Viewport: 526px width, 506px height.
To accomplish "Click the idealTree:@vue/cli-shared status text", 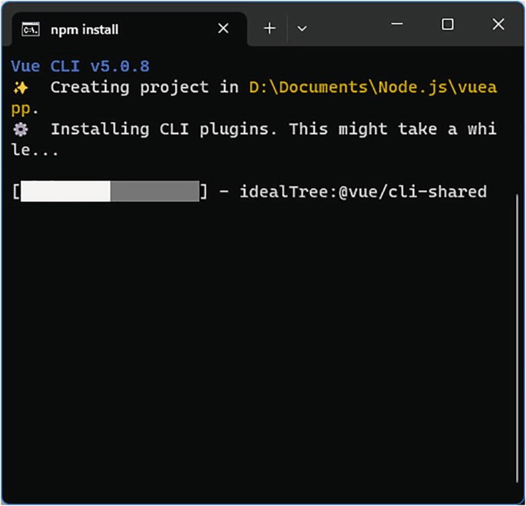I will (x=362, y=191).
